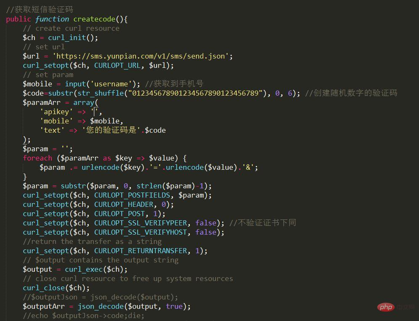Click the CURLOPT_RETURNTRANSFER constant
Screen dimensions: 419x321
[x=141, y=251]
